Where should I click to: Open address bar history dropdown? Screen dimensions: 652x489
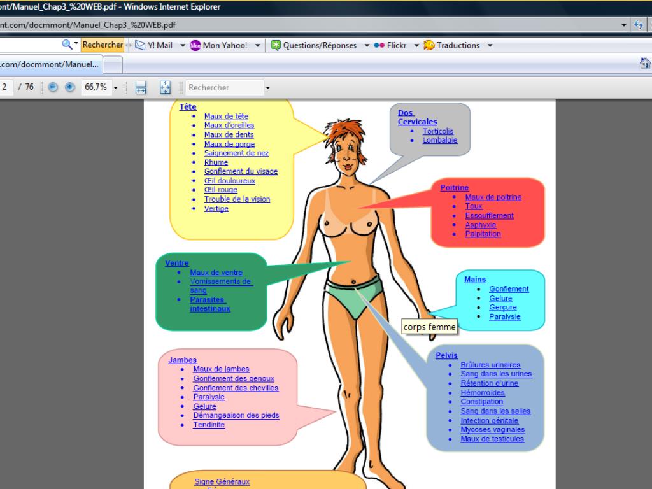[624, 25]
